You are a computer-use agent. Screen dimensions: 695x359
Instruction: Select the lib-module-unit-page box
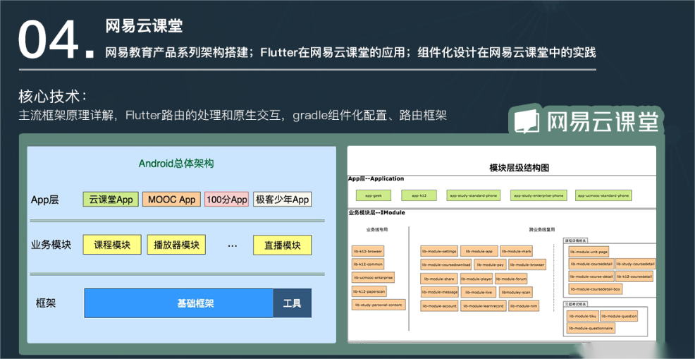(589, 251)
